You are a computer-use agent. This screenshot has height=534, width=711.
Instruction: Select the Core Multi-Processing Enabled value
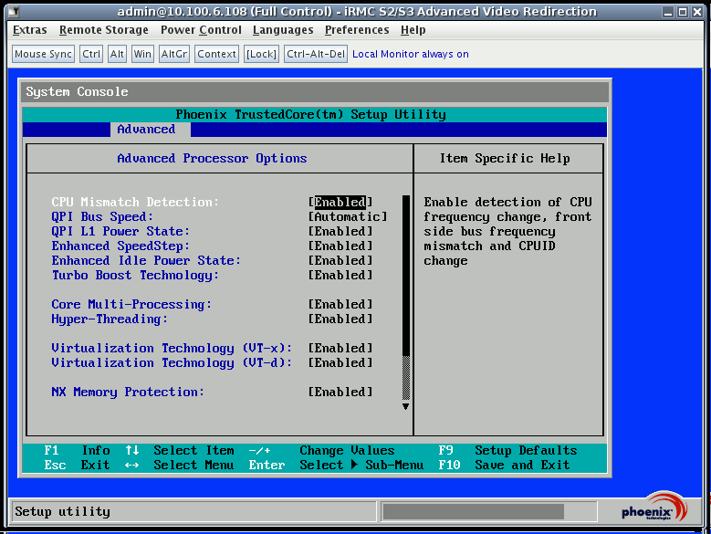(340, 304)
